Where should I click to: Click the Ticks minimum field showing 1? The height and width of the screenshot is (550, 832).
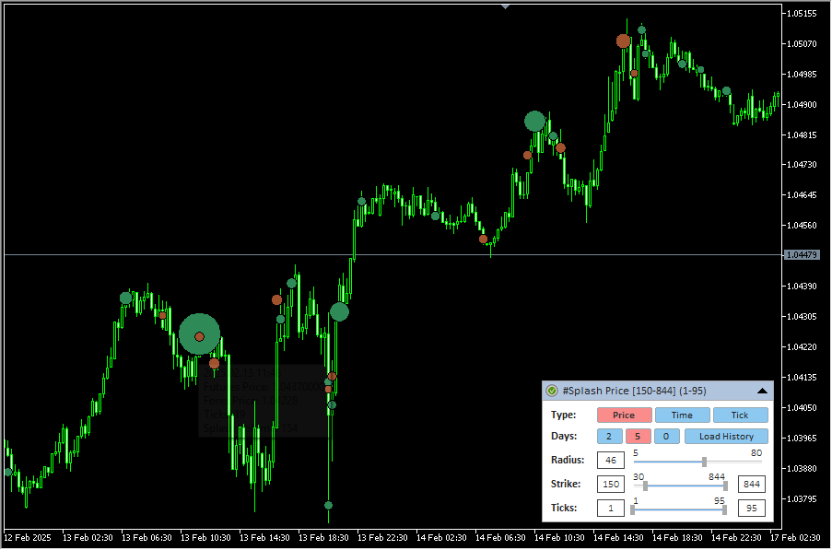coord(610,509)
